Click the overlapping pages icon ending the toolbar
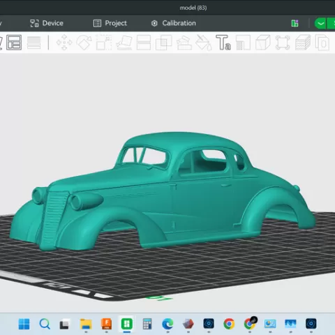 click(322, 43)
